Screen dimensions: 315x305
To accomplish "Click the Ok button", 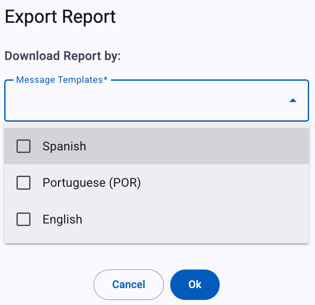I will 195,285.
